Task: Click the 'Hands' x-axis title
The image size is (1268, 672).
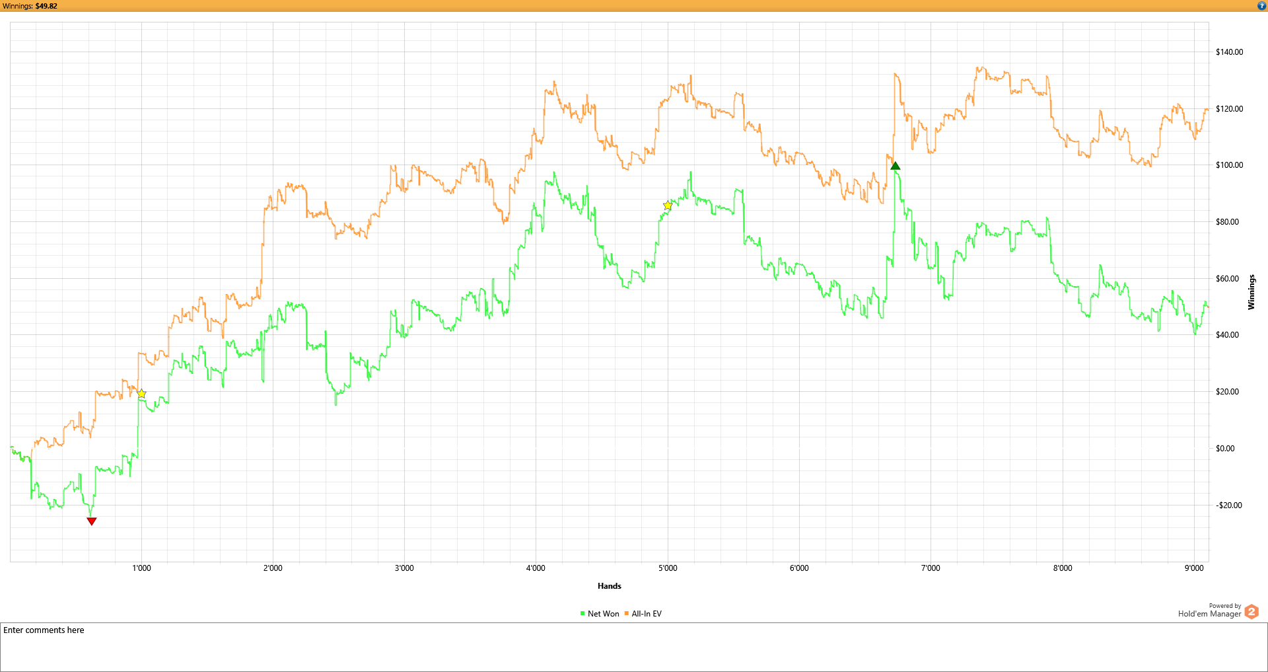Action: coord(609,586)
